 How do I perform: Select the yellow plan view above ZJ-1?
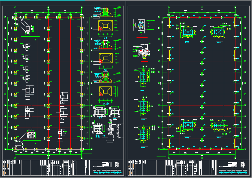[x=105, y=26]
